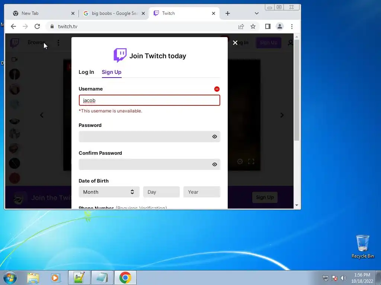Click the page scrollbar up arrow

pyautogui.click(x=297, y=37)
